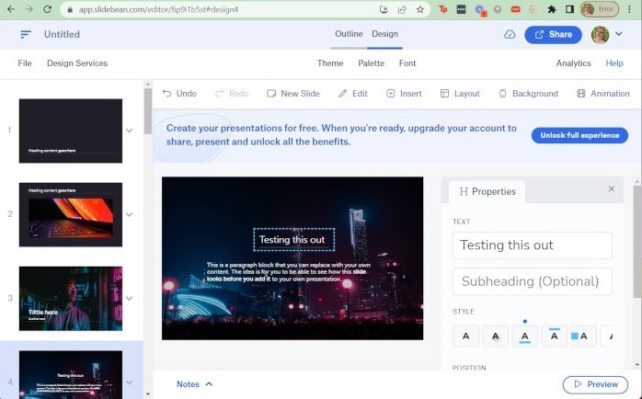
Task: Open the Help link
Action: (614, 63)
